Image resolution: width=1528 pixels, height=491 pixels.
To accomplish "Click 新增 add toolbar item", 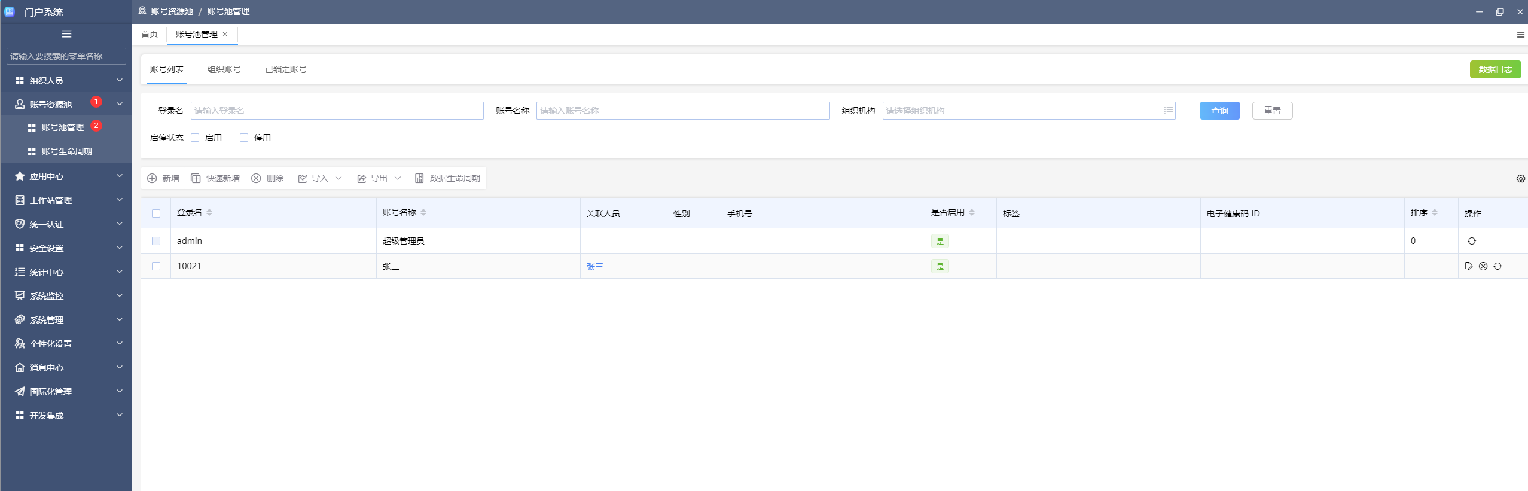I will pos(163,178).
